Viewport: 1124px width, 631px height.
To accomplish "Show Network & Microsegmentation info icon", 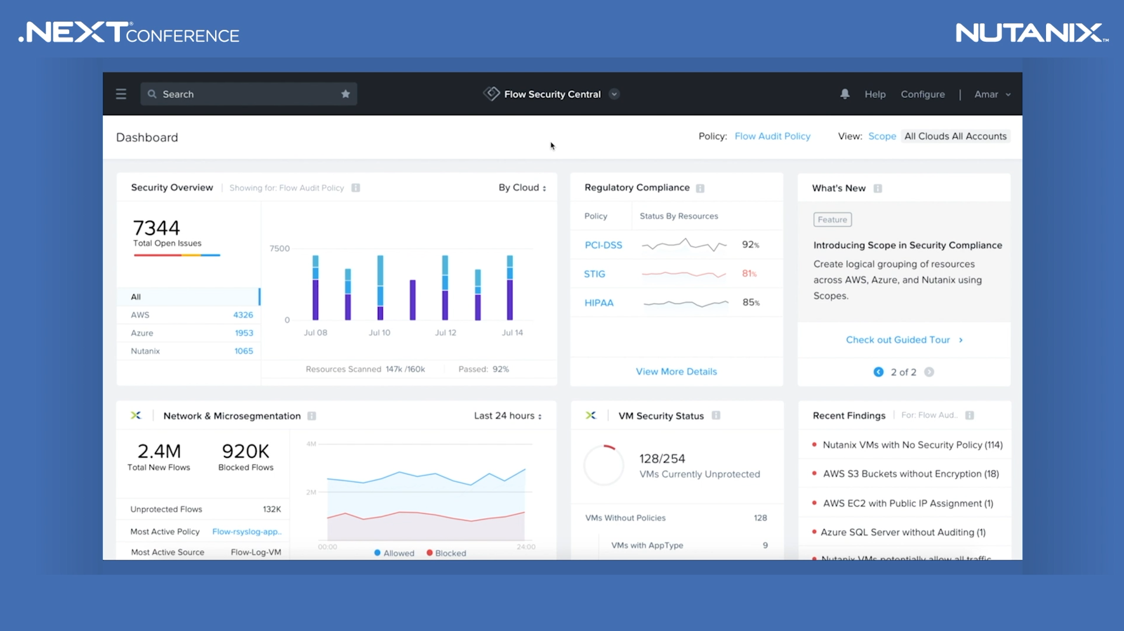I will click(312, 416).
